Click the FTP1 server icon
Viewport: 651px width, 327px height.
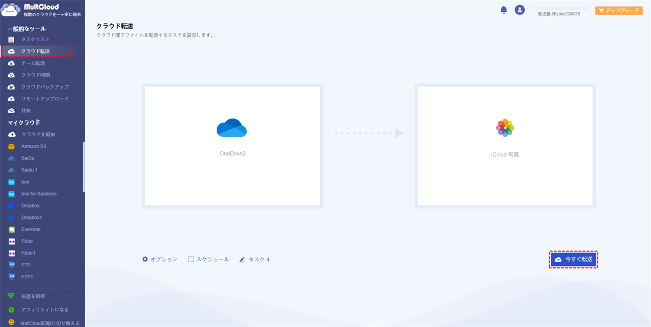coord(12,277)
